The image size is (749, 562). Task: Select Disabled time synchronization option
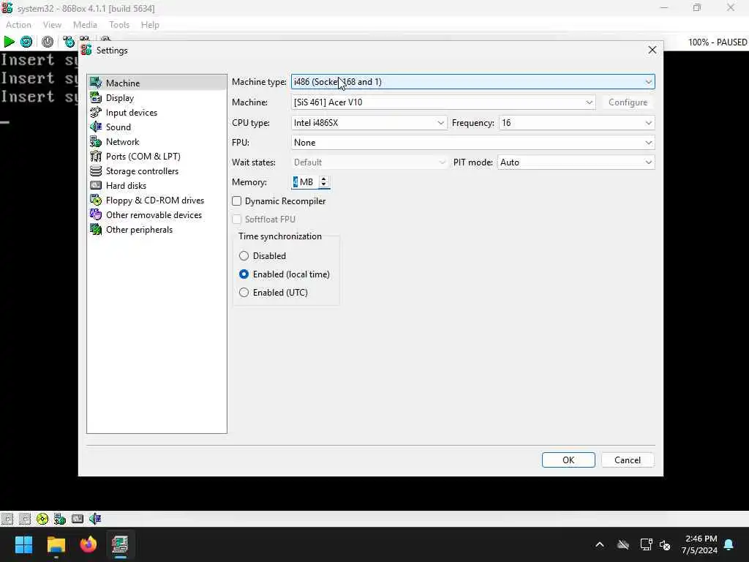pos(244,256)
